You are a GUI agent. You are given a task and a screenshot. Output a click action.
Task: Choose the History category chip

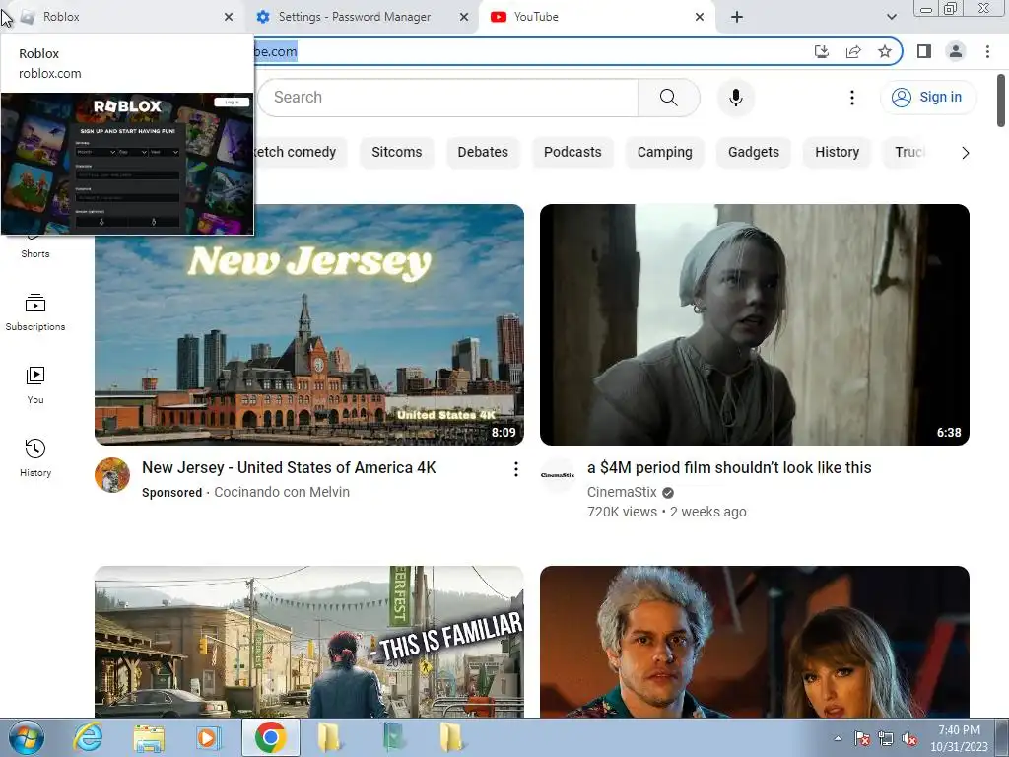[x=837, y=152]
